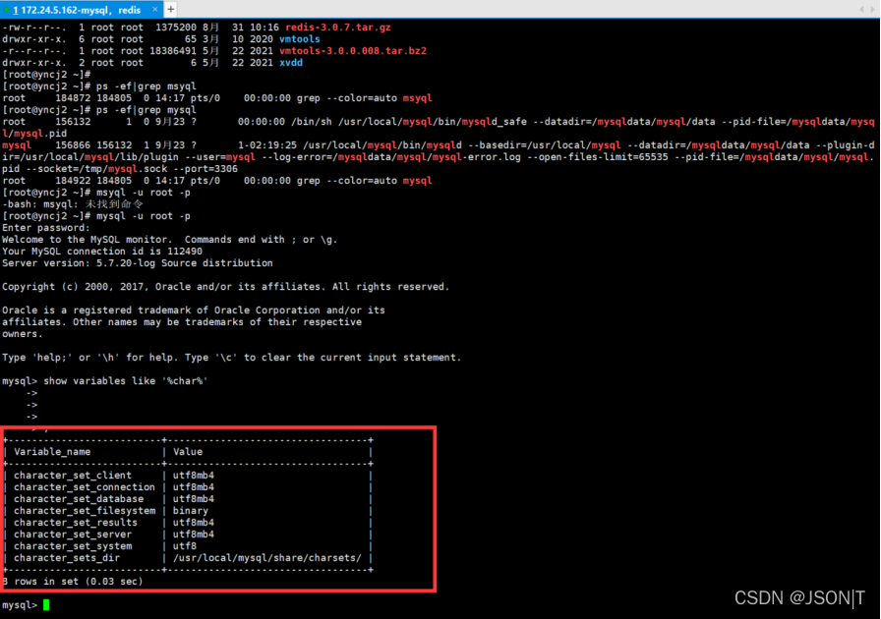Click 'binary' value of character_set_filesystem
Image resolution: width=881 pixels, height=619 pixels.
tap(191, 511)
